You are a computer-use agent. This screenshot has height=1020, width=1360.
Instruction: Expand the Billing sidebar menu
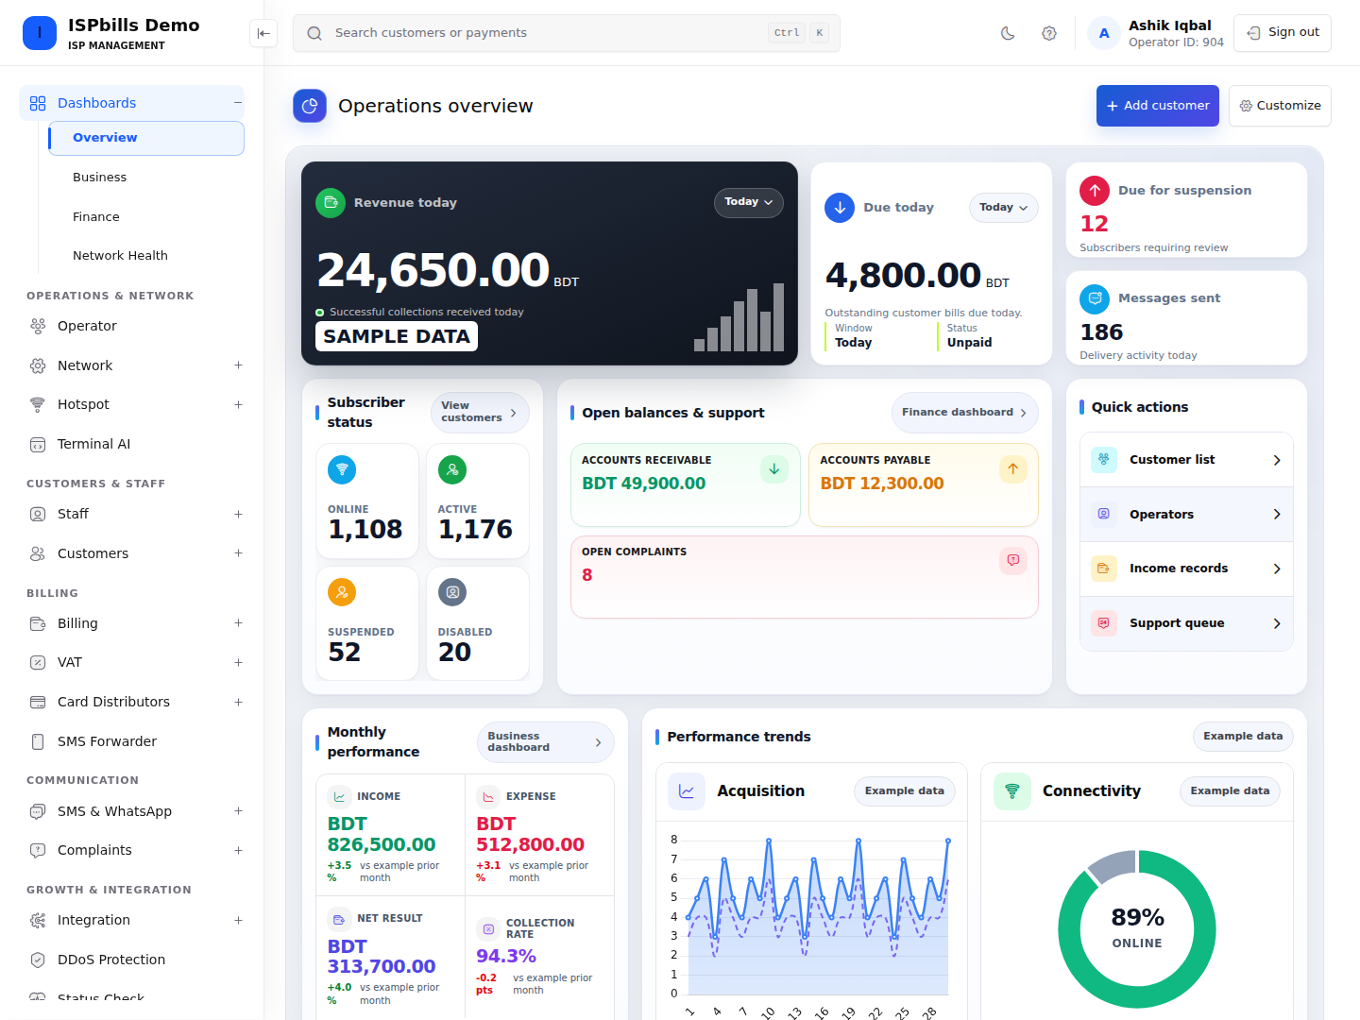[239, 623]
